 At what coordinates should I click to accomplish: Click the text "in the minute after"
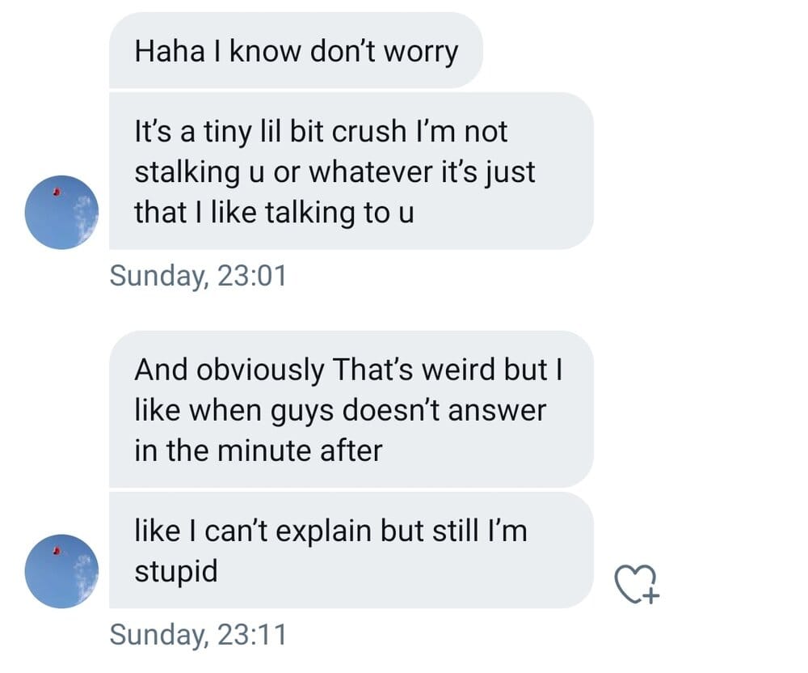[258, 450]
